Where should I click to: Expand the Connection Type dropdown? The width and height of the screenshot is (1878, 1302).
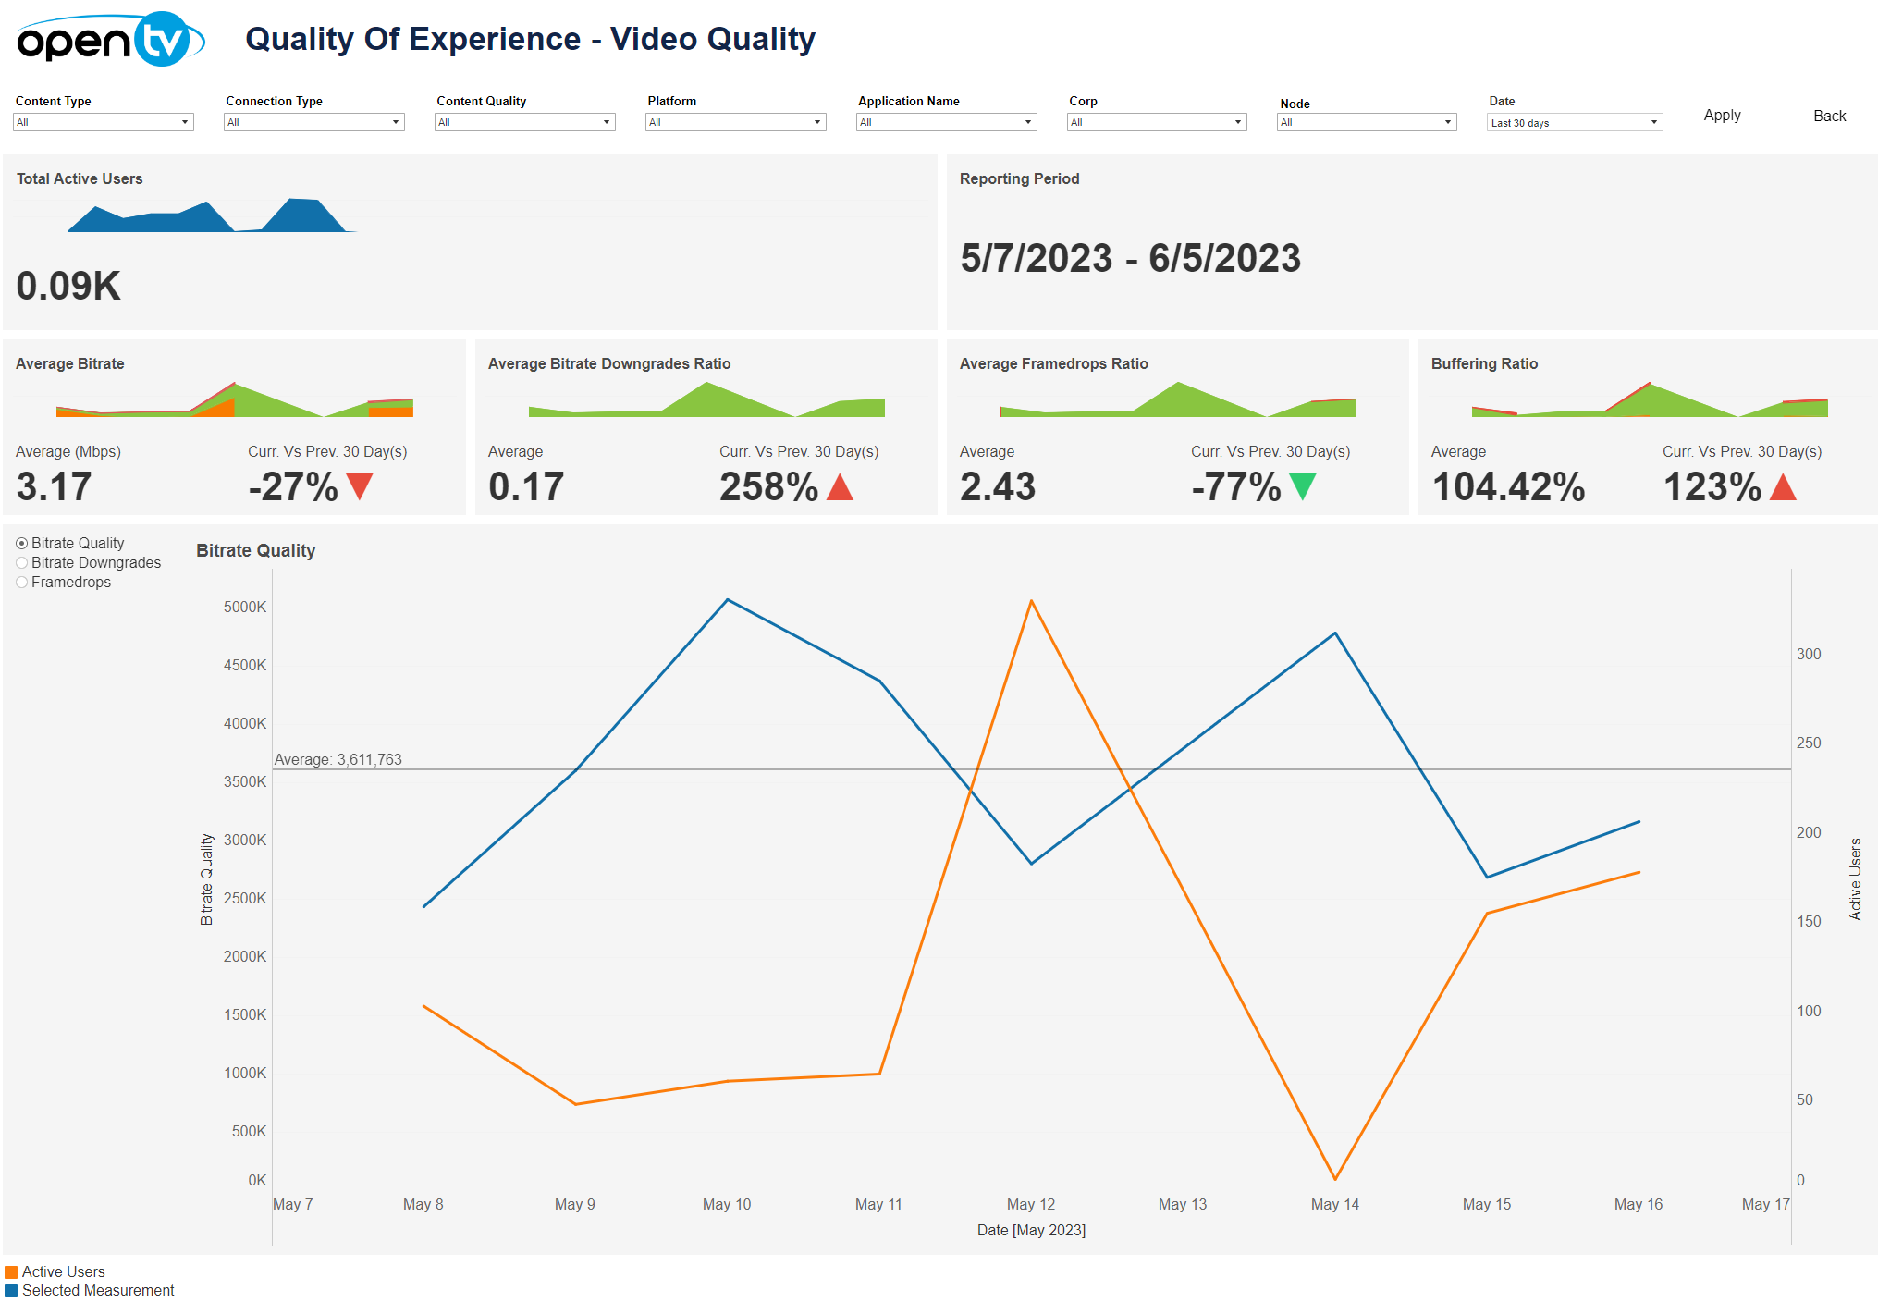click(x=313, y=122)
